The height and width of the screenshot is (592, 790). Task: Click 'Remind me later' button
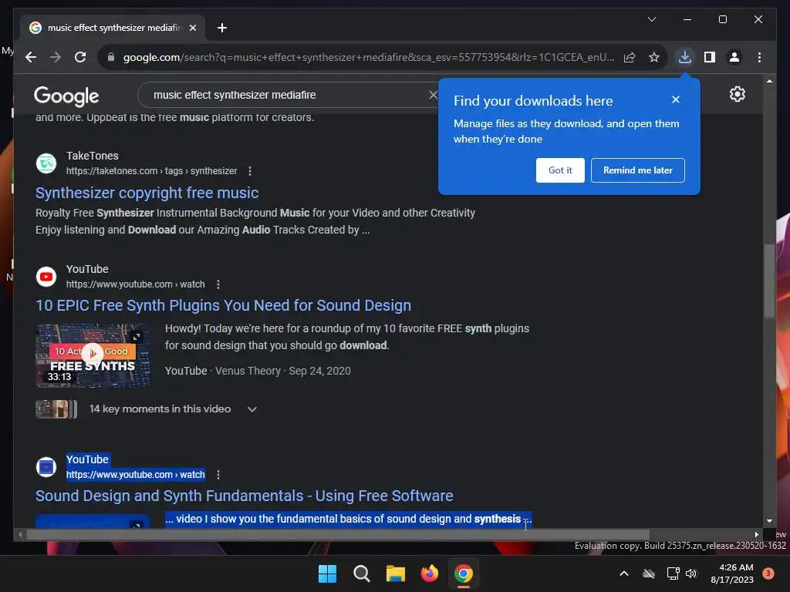coord(638,170)
